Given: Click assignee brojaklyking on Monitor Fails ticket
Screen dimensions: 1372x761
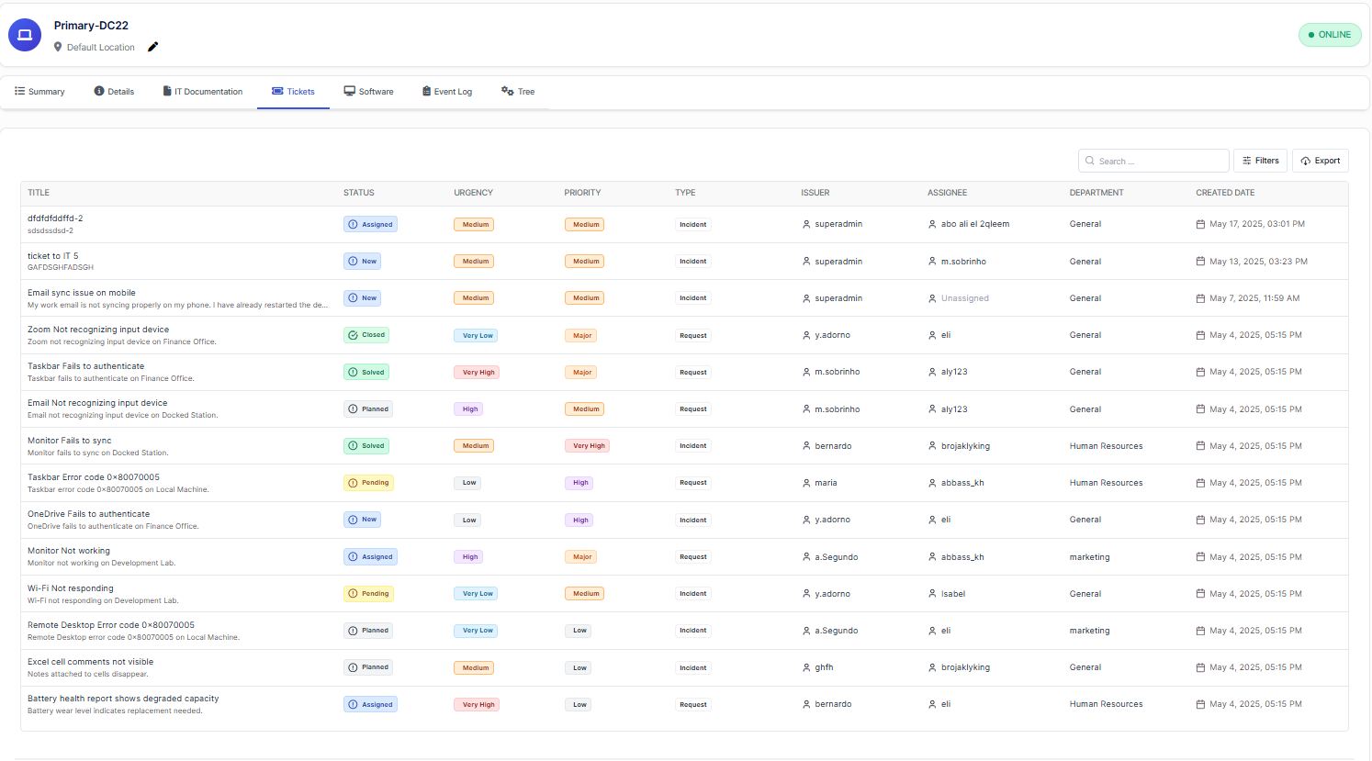Looking at the screenshot, I should pyautogui.click(x=965, y=446).
